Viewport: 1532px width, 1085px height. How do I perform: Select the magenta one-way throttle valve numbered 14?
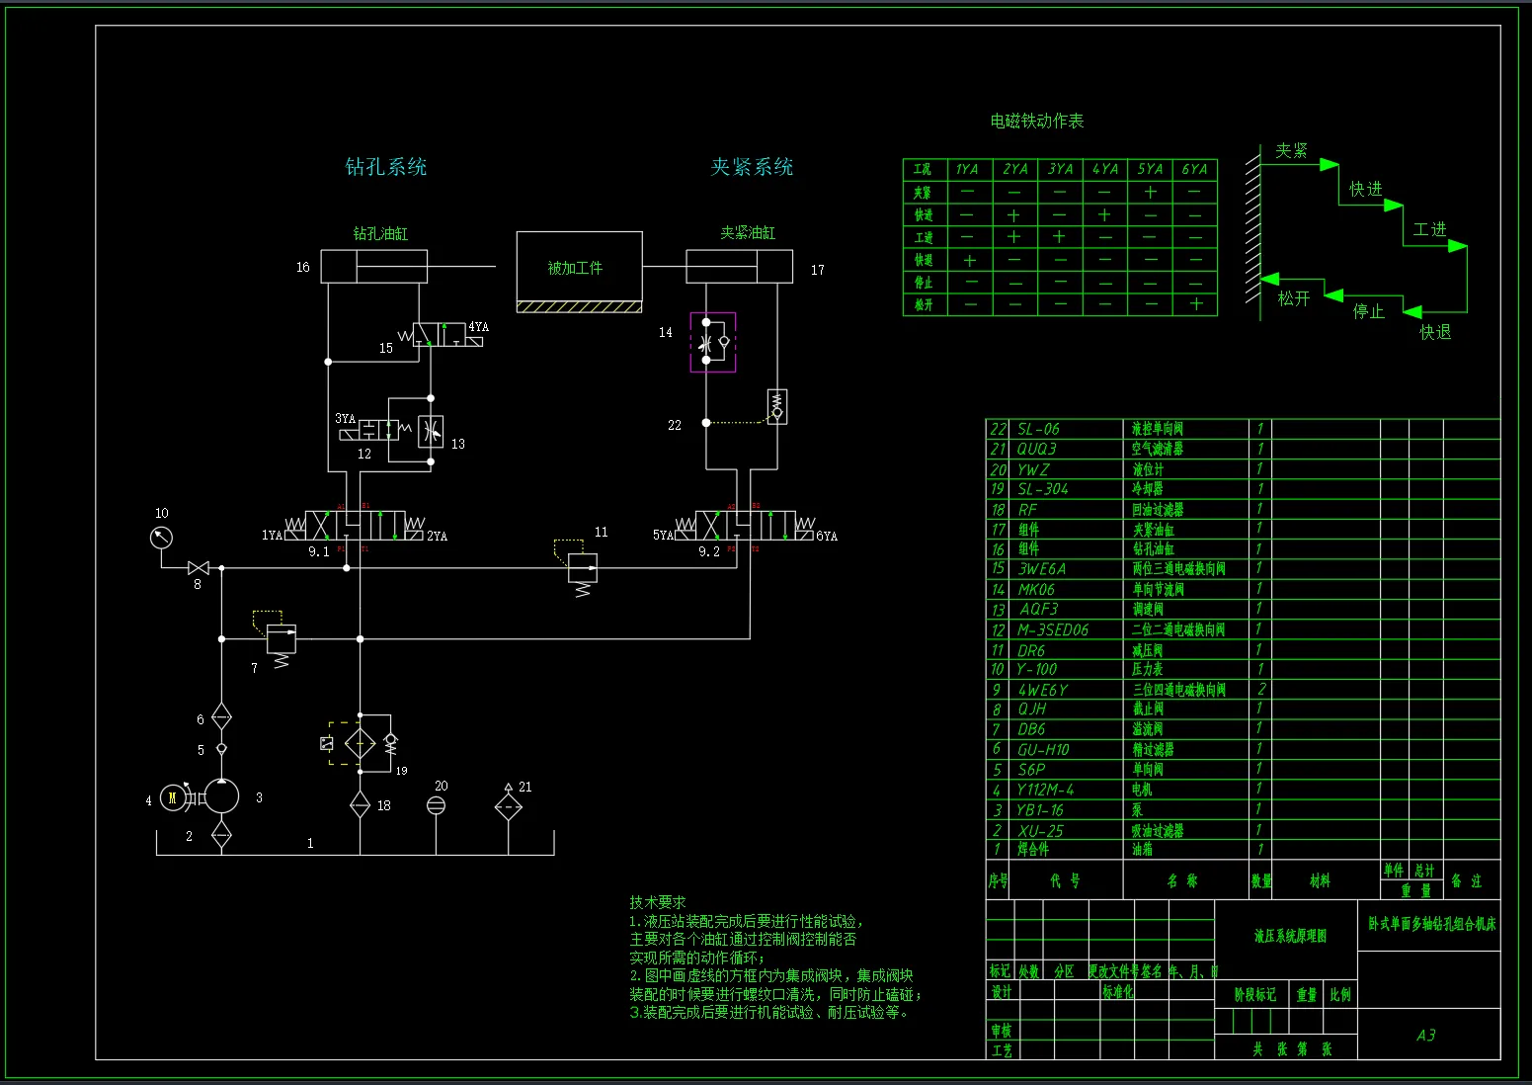click(x=713, y=343)
